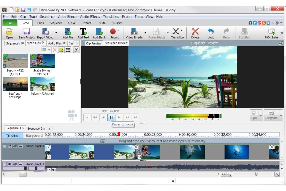Switch to Storyboard view
This screenshot has width=286, height=191.
(34, 135)
